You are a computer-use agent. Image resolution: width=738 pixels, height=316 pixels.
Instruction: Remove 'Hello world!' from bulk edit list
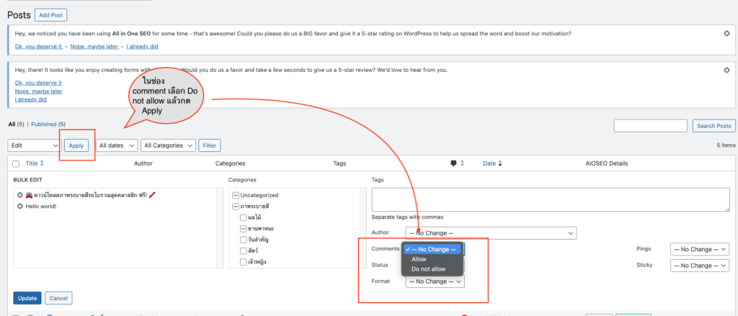(x=20, y=207)
